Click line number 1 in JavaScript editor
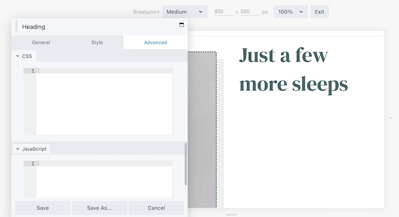 [x=33, y=164]
